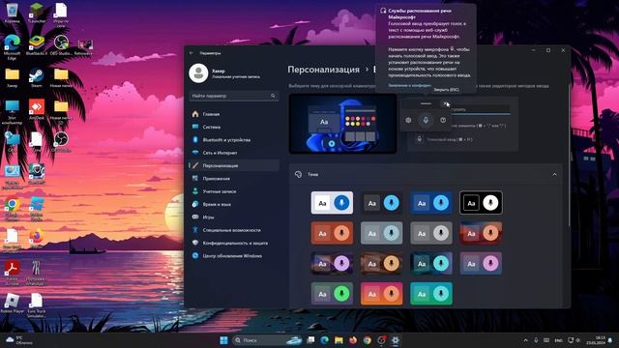The width and height of the screenshot is (619, 348).
Task: Open Учетные записи section
Action: click(x=234, y=191)
